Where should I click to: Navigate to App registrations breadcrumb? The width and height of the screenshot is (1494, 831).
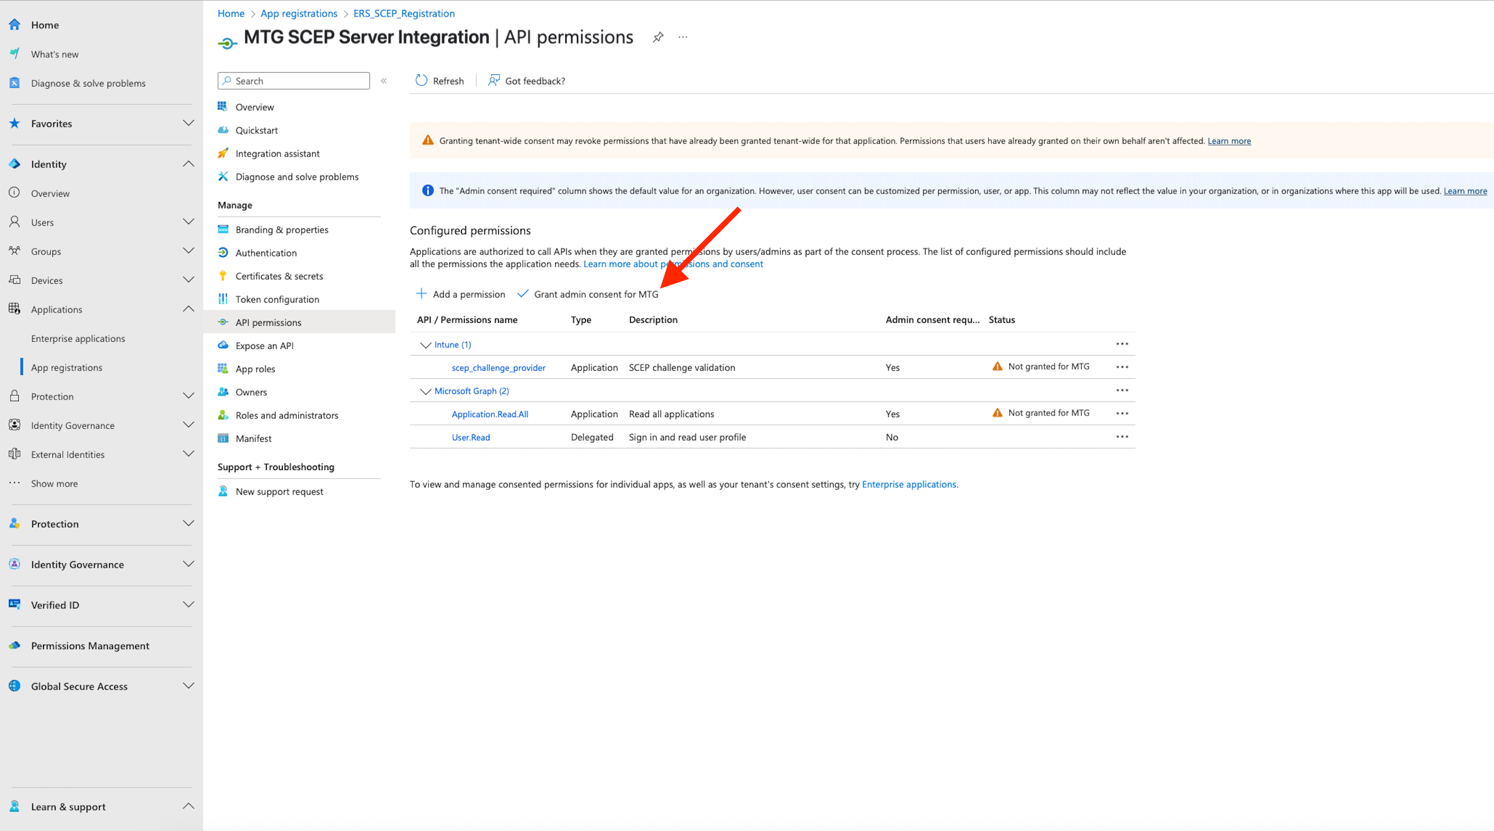[299, 13]
